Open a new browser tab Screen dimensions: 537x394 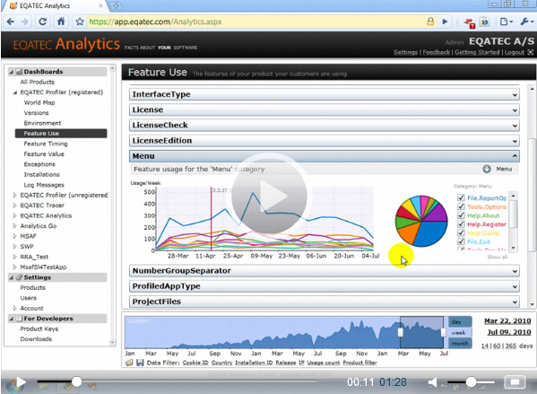[117, 5]
